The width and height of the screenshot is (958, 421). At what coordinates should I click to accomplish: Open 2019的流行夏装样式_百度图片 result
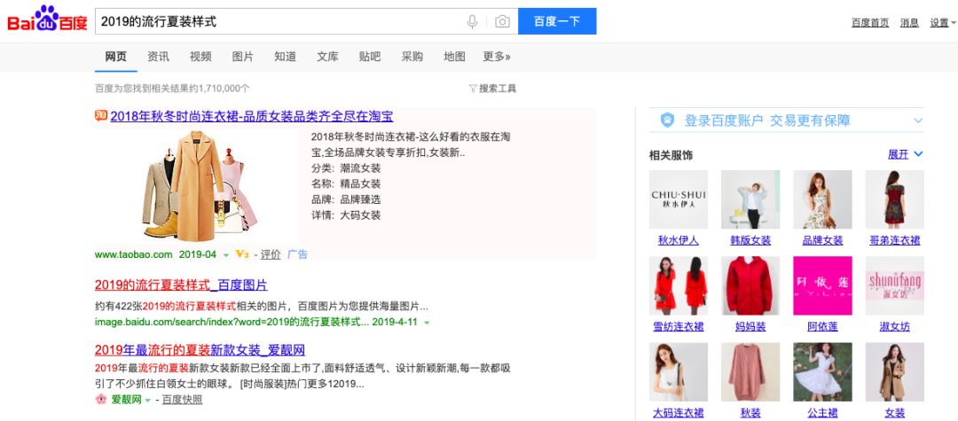click(x=181, y=285)
